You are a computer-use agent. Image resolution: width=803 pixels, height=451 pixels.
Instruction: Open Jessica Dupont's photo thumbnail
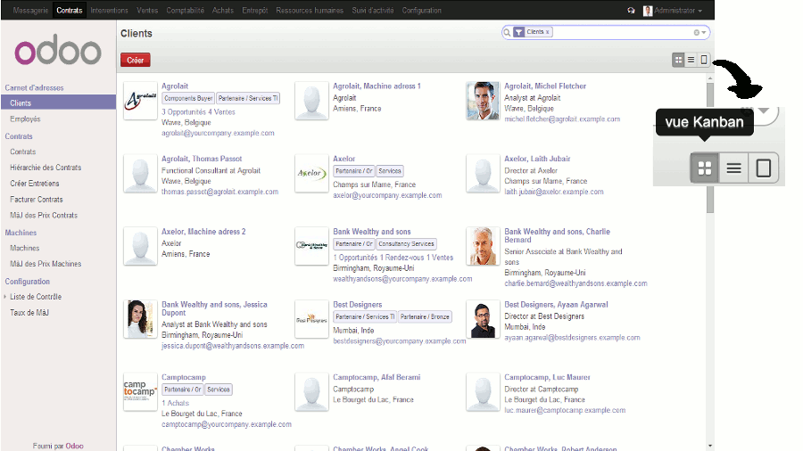(140, 319)
